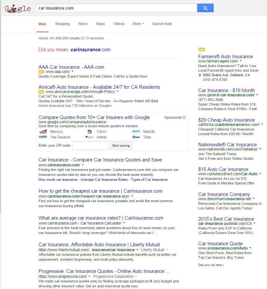The width and height of the screenshot is (267, 289).
Task: Open arrow beside Progressive Corporation label
Action: click(x=136, y=276)
